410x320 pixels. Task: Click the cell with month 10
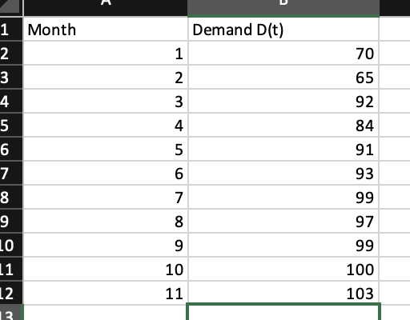106,270
